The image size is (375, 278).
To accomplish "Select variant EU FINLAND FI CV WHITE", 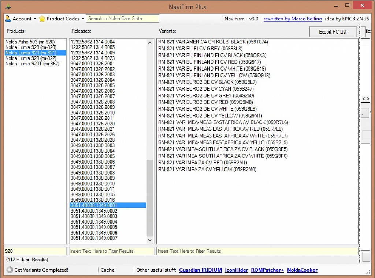I will [257, 68].
